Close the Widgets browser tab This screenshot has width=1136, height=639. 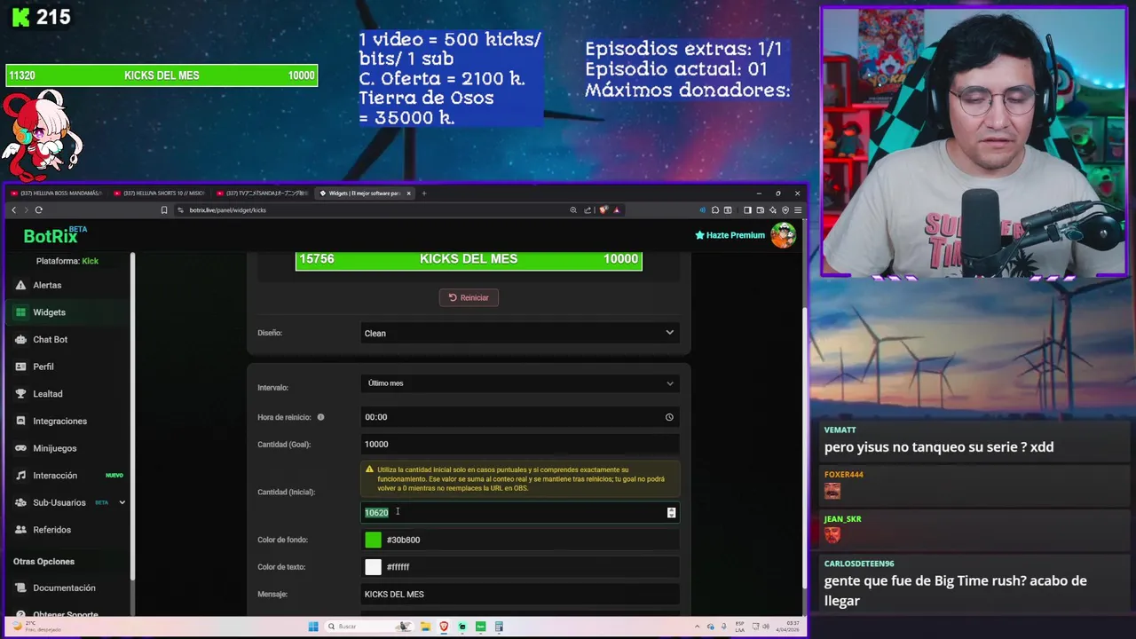409,193
